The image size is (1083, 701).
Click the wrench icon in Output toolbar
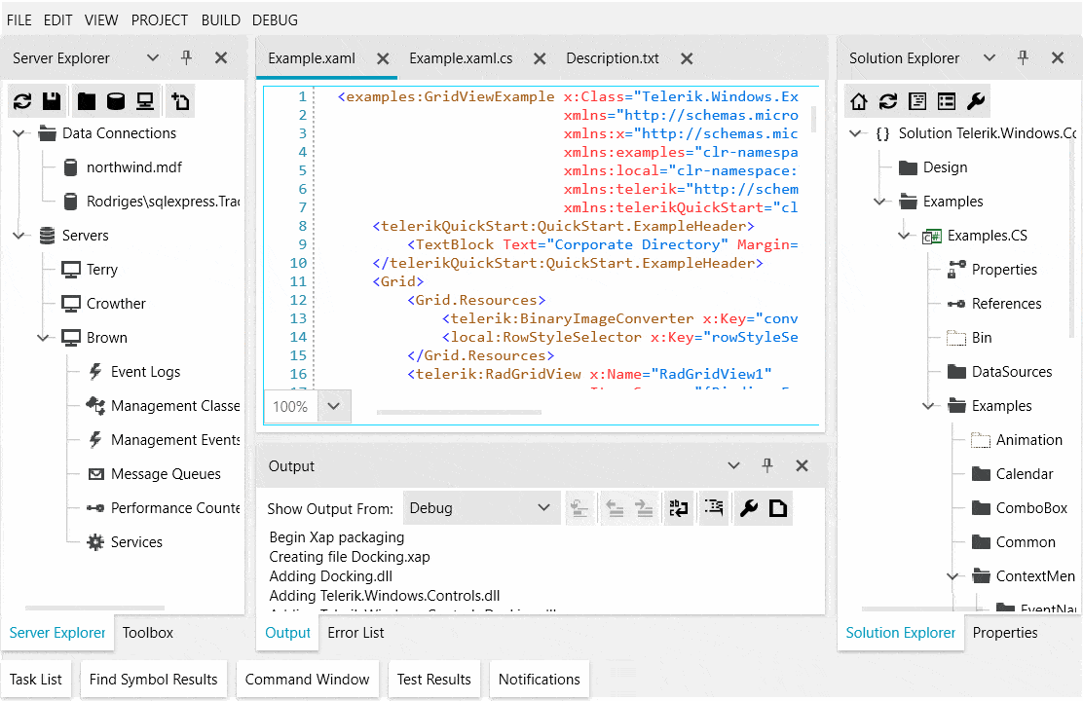749,508
